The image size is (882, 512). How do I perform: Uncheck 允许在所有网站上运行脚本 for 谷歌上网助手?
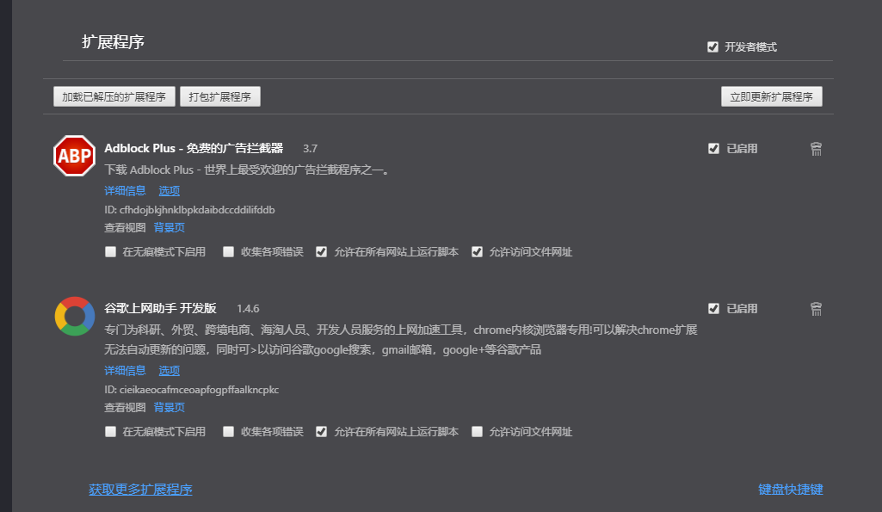(x=321, y=432)
